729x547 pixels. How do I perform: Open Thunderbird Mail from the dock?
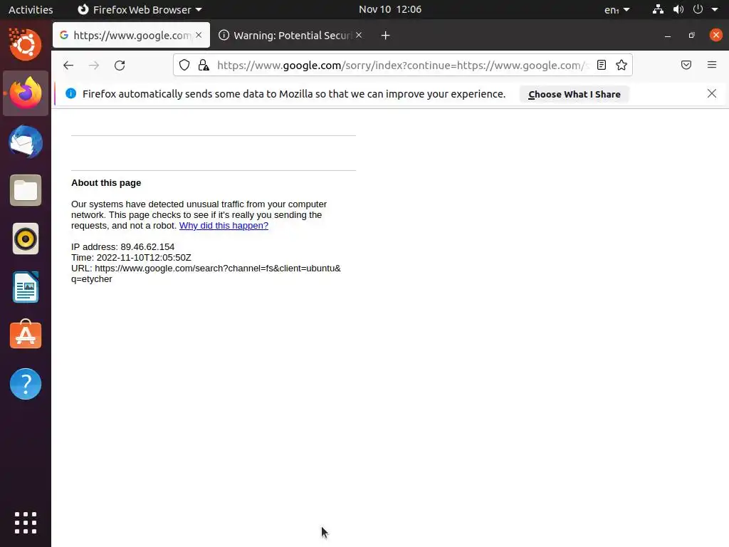tap(26, 142)
